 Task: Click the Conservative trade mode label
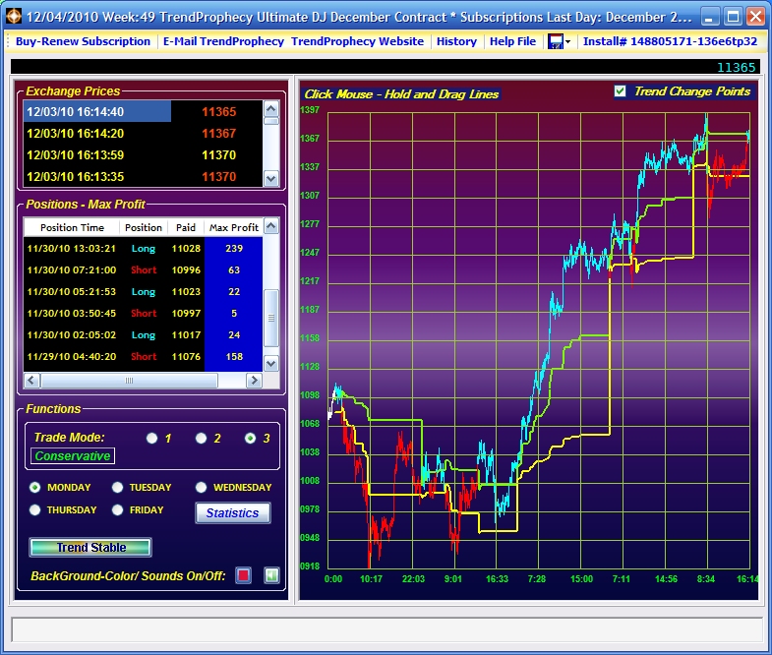(73, 455)
